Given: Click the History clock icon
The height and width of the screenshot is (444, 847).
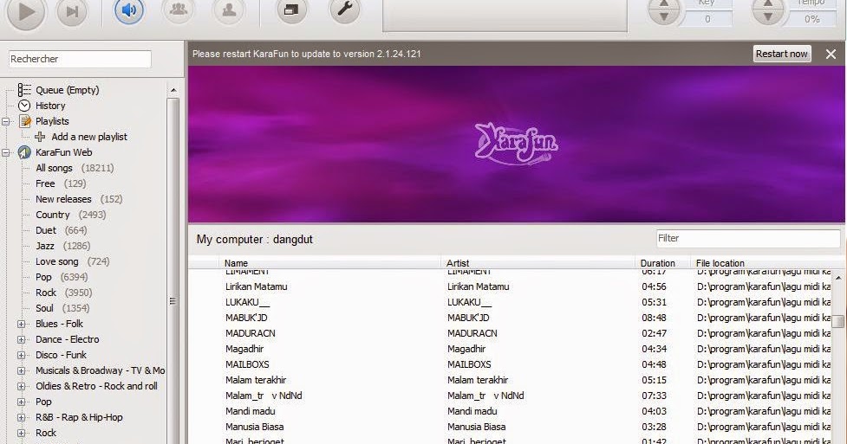Looking at the screenshot, I should tap(24, 106).
